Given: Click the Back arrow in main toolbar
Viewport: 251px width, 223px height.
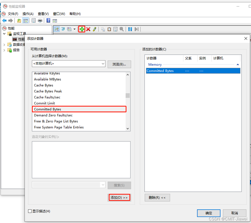Looking at the screenshot, I should 4,21.
